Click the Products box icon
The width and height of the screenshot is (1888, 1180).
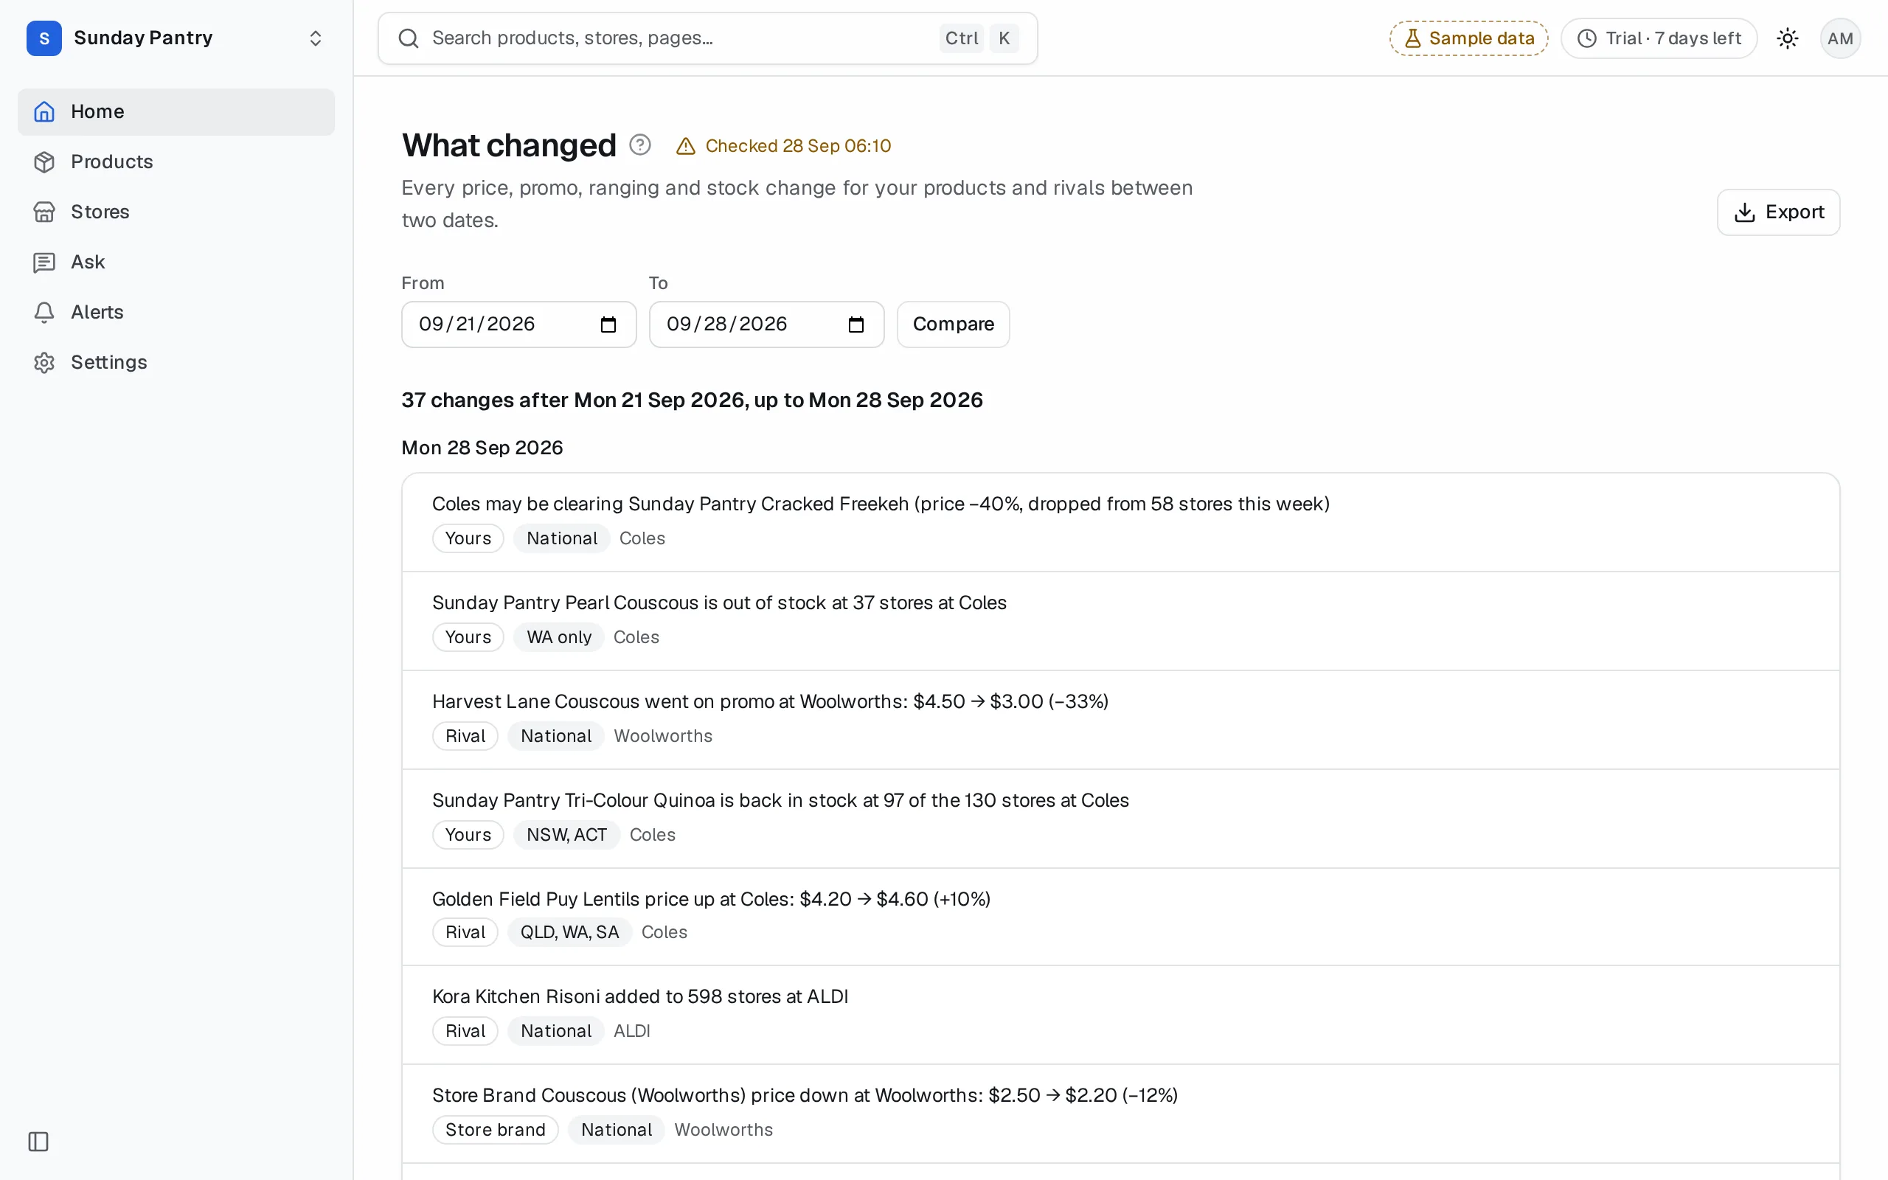[44, 162]
